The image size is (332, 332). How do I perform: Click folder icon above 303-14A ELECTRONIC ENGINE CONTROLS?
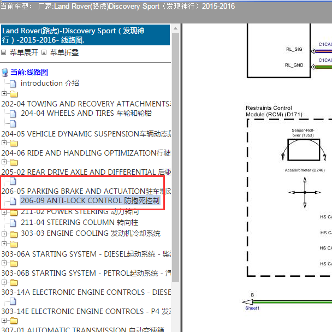coord(14,282)
